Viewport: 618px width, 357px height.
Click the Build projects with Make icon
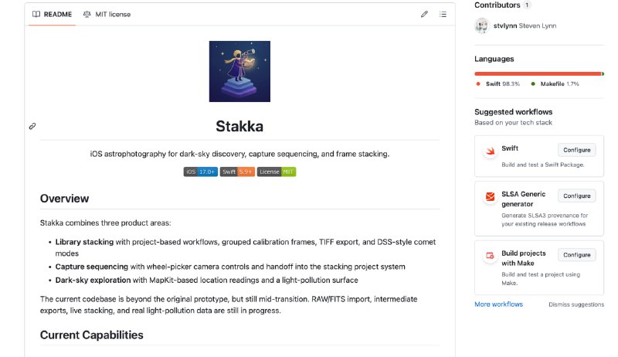[490, 256]
